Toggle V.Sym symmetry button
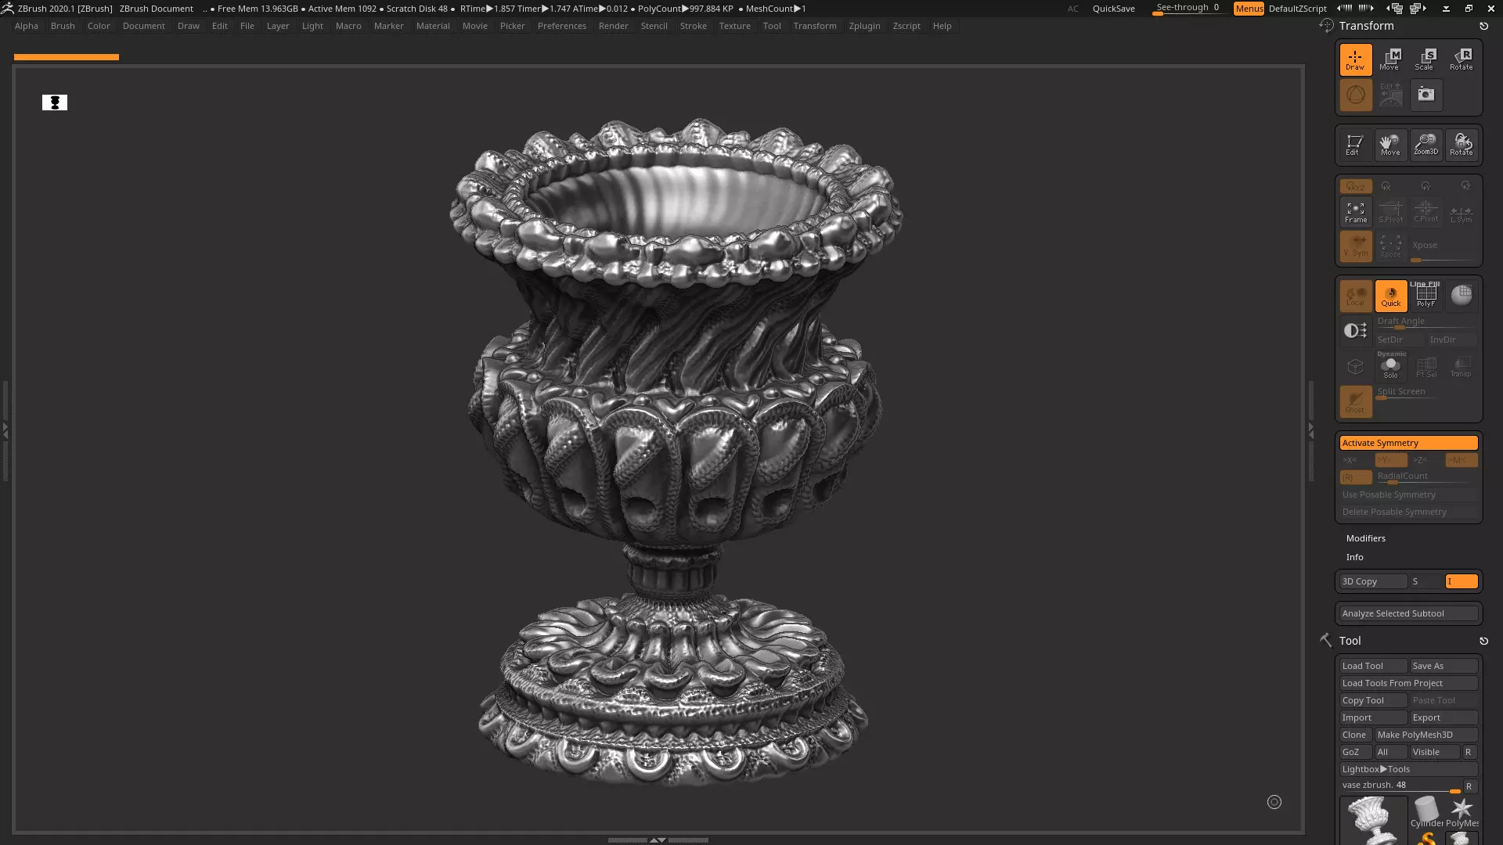This screenshot has height=845, width=1503. 1356,247
